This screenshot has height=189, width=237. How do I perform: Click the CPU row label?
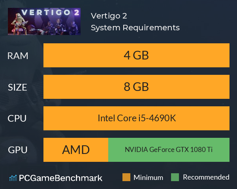17,119
